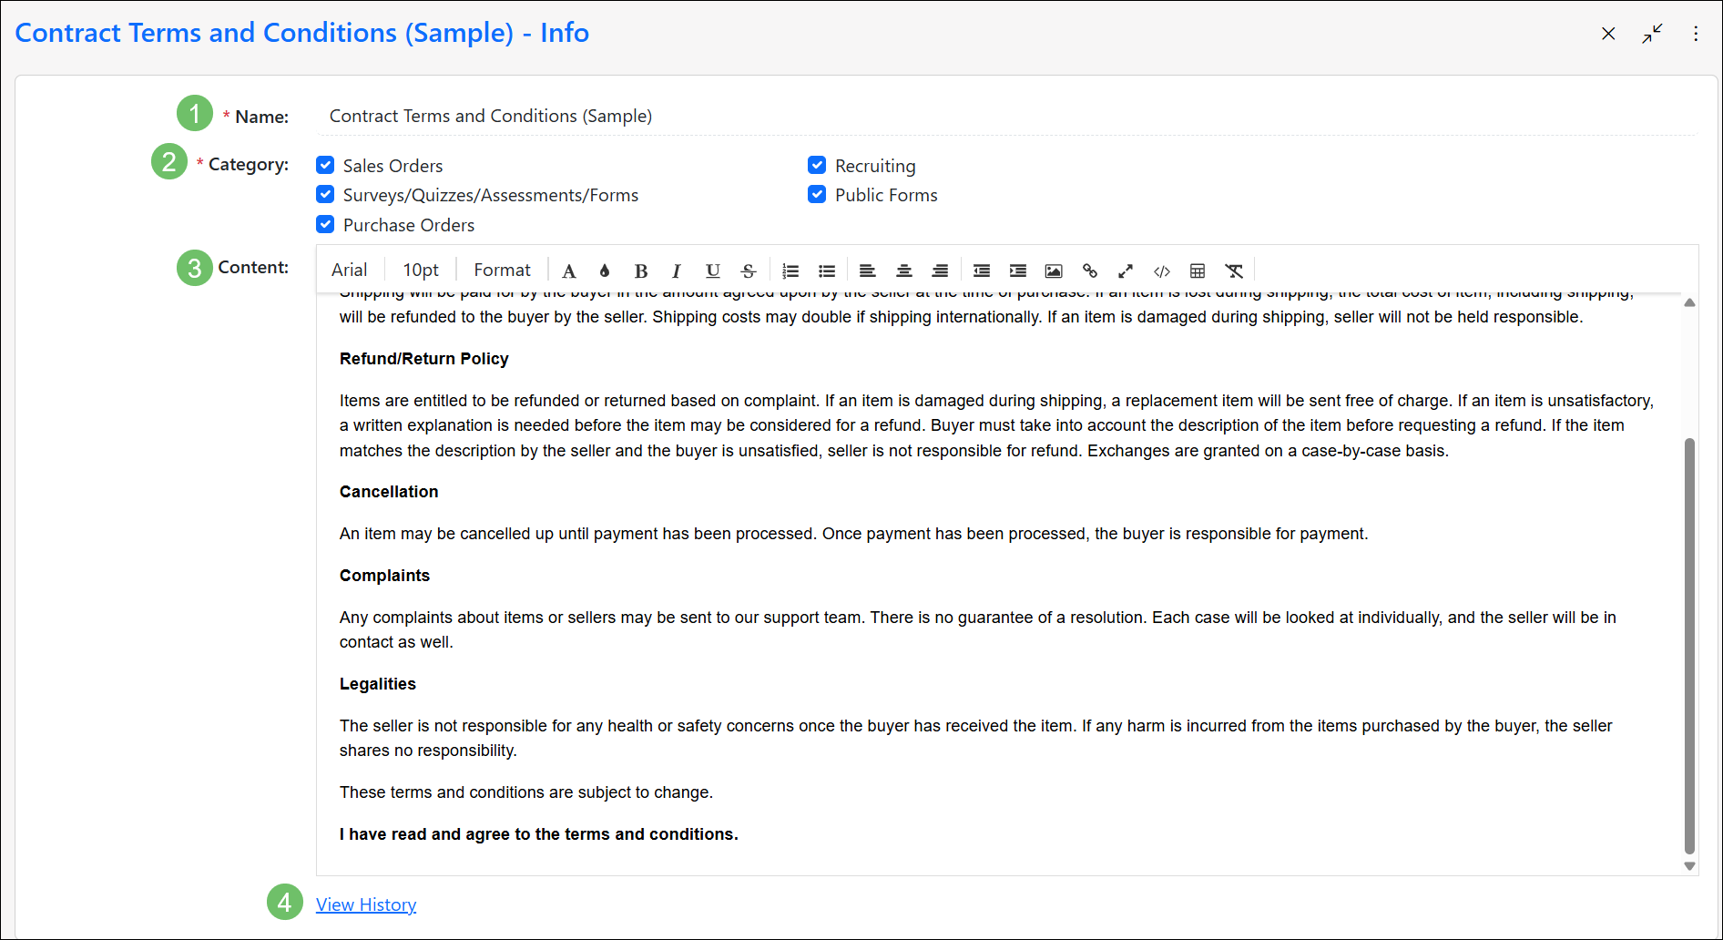Click the Complaints heading
Screen dimensions: 1723x940
click(x=384, y=576)
